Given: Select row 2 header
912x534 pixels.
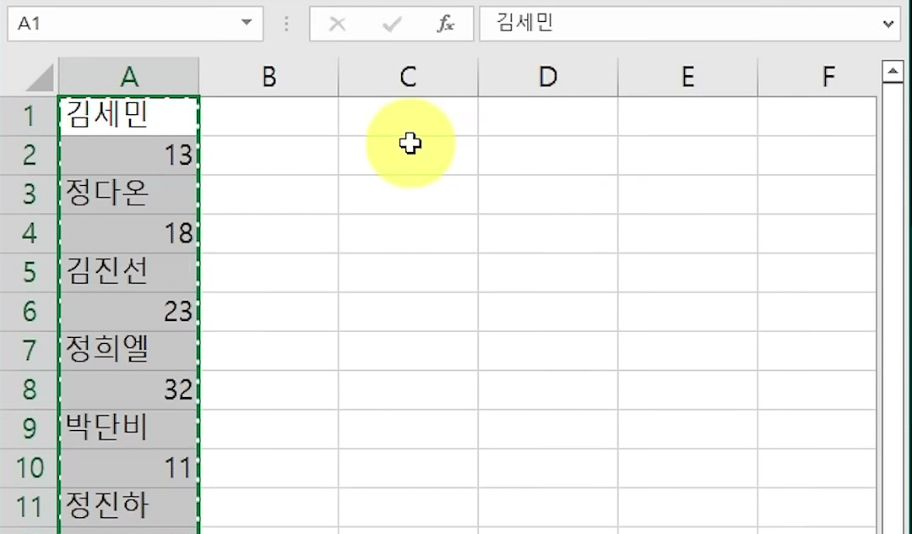Looking at the screenshot, I should (29, 155).
